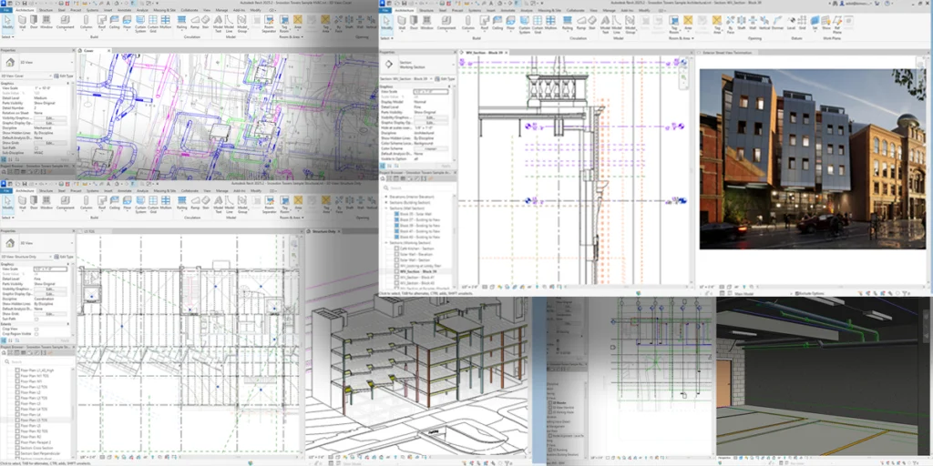Screen dimensions: 933x466
Task: Click View Scale field in Architectural properties
Action: (431, 92)
